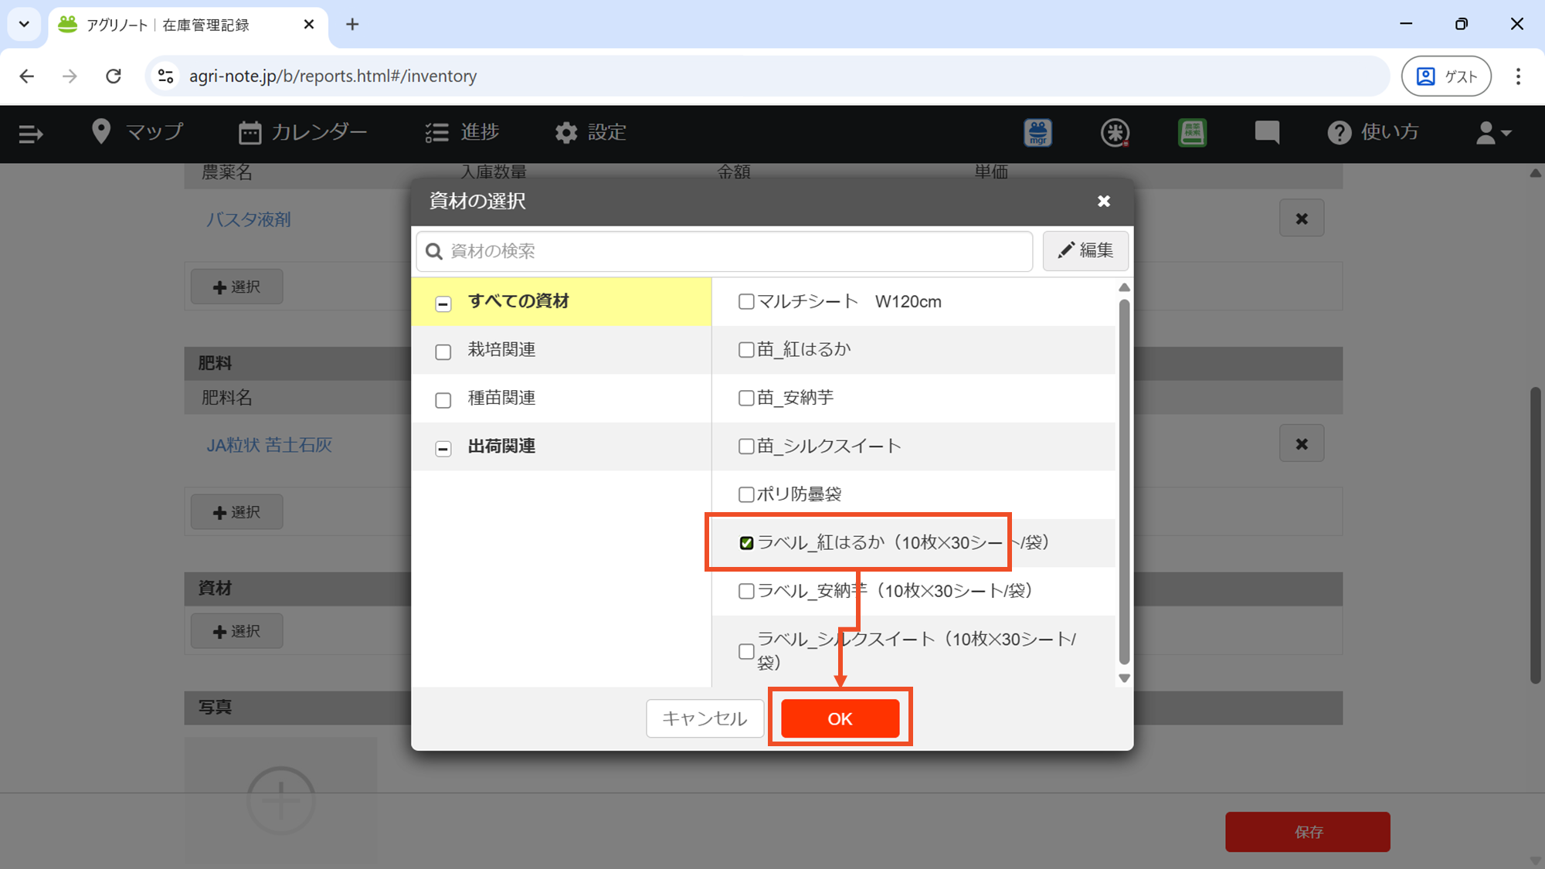Remove the バスタ液剤 row
The height and width of the screenshot is (869, 1545).
tap(1302, 219)
